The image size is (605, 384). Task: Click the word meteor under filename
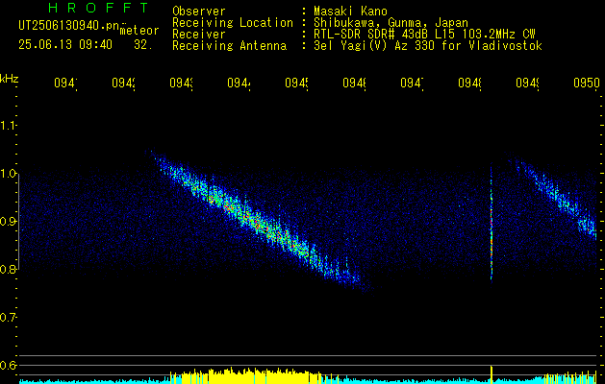pyautogui.click(x=139, y=31)
